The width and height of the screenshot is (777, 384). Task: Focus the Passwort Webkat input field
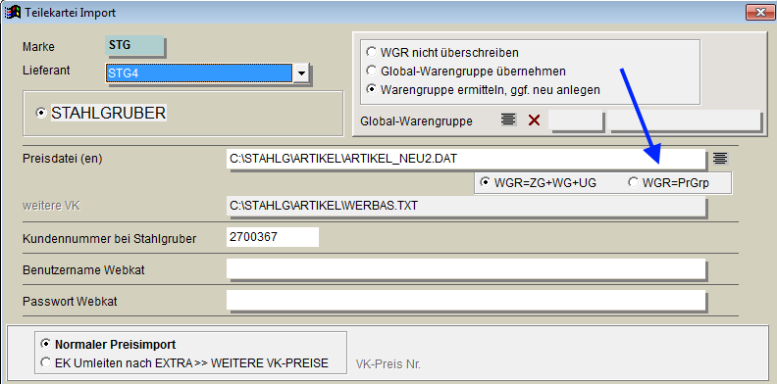click(x=466, y=300)
